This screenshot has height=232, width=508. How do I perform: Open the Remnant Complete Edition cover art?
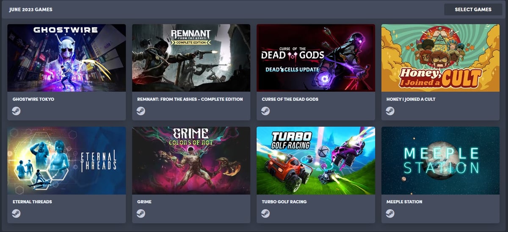coord(191,58)
